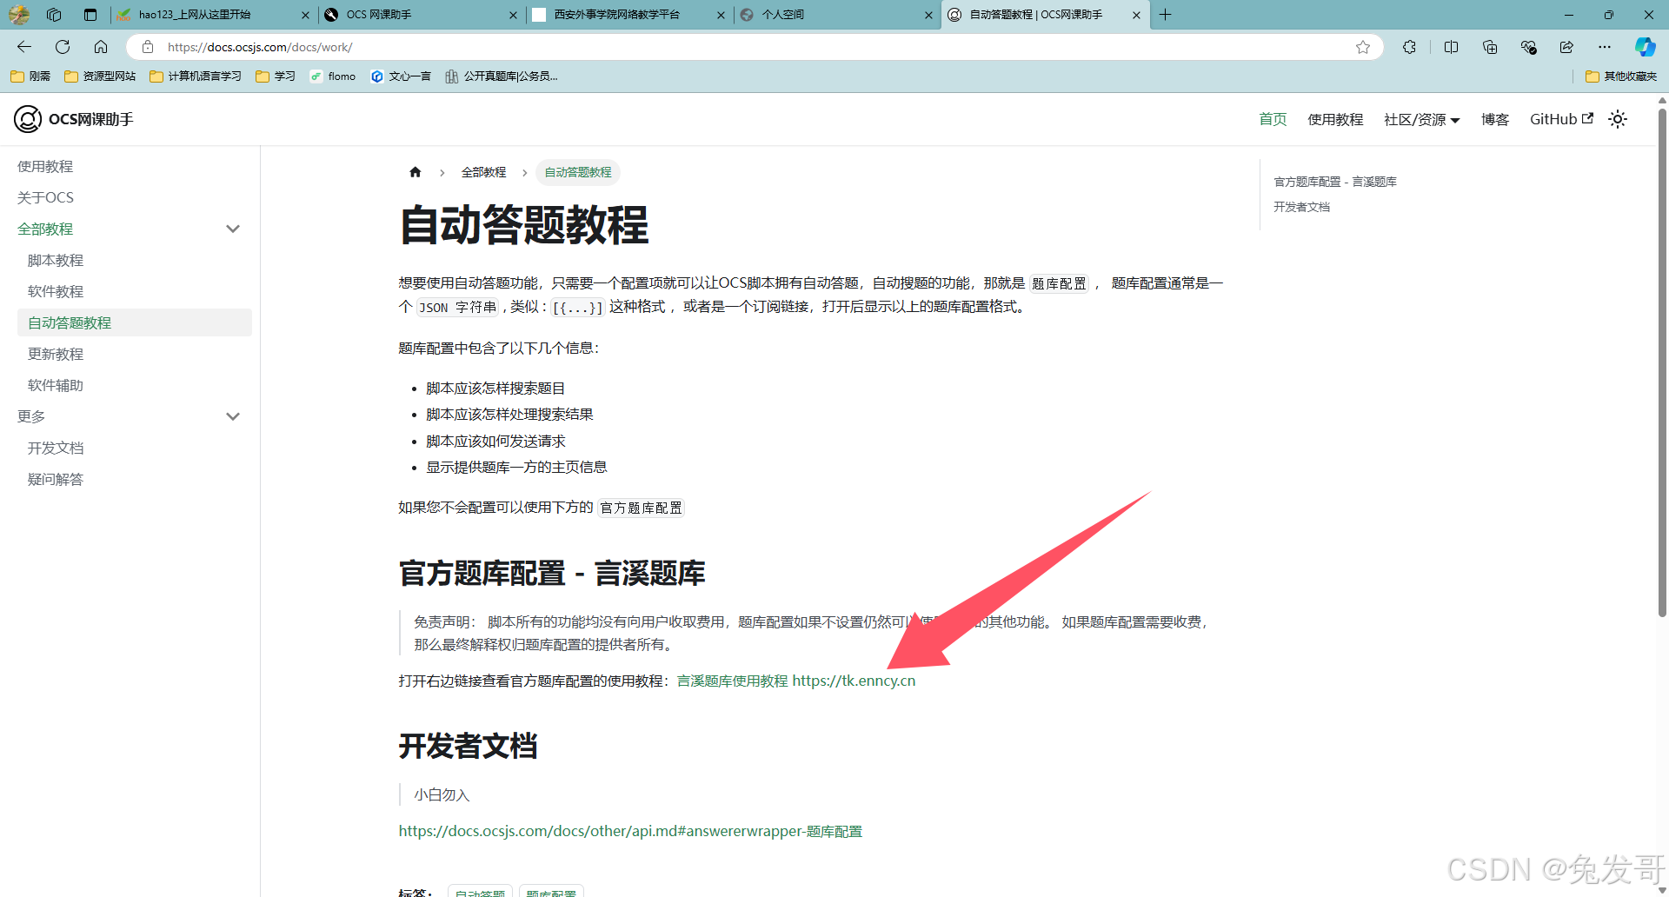Jump to 官方题库配置 - 言溪题库 section
The height and width of the screenshot is (897, 1669).
click(1335, 182)
